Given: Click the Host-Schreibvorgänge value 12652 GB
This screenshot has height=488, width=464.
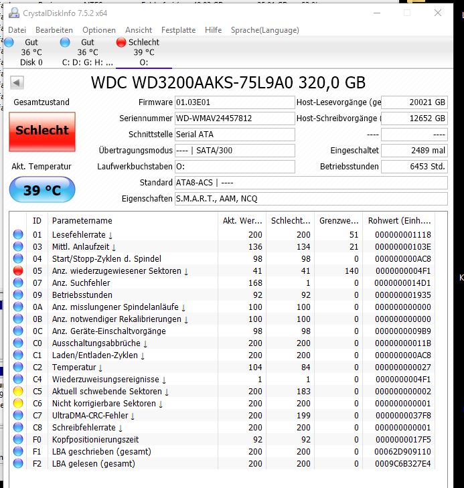Looking at the screenshot, I should pyautogui.click(x=414, y=118).
